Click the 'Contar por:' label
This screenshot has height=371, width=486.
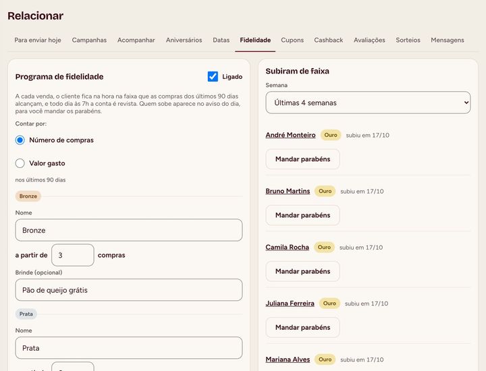click(x=30, y=123)
